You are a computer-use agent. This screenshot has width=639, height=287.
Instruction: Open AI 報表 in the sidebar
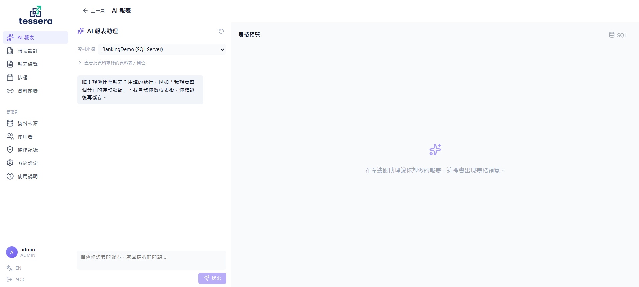pos(35,38)
